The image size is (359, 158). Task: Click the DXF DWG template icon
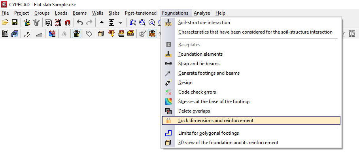pyautogui.click(x=49, y=23)
